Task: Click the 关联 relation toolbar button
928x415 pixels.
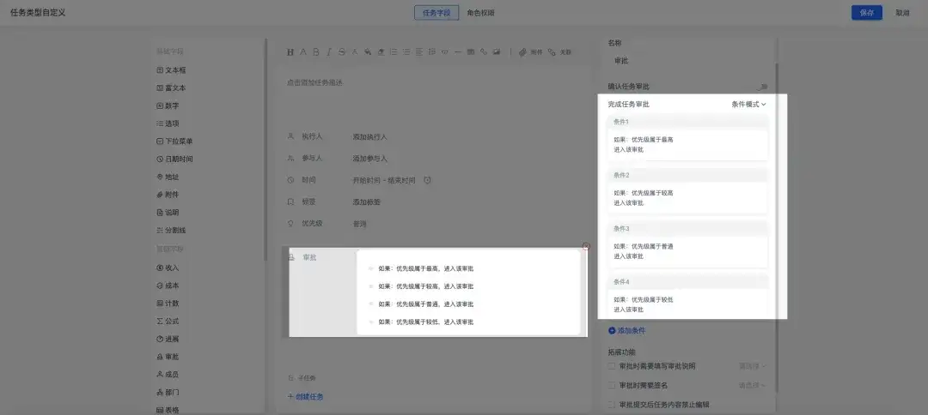Action: pyautogui.click(x=560, y=52)
